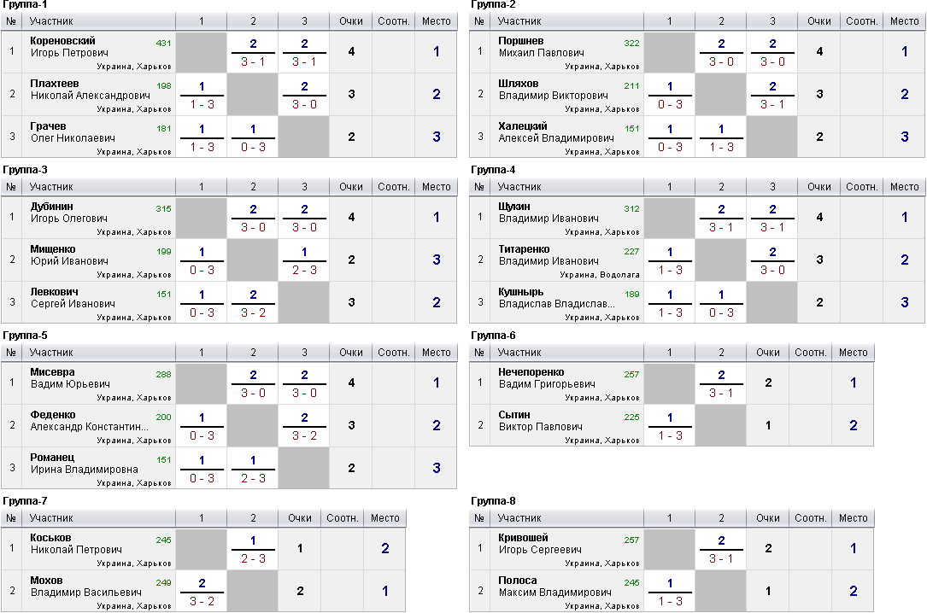Open Нечепоренко Вадим Григорьевич entry

pos(546,378)
